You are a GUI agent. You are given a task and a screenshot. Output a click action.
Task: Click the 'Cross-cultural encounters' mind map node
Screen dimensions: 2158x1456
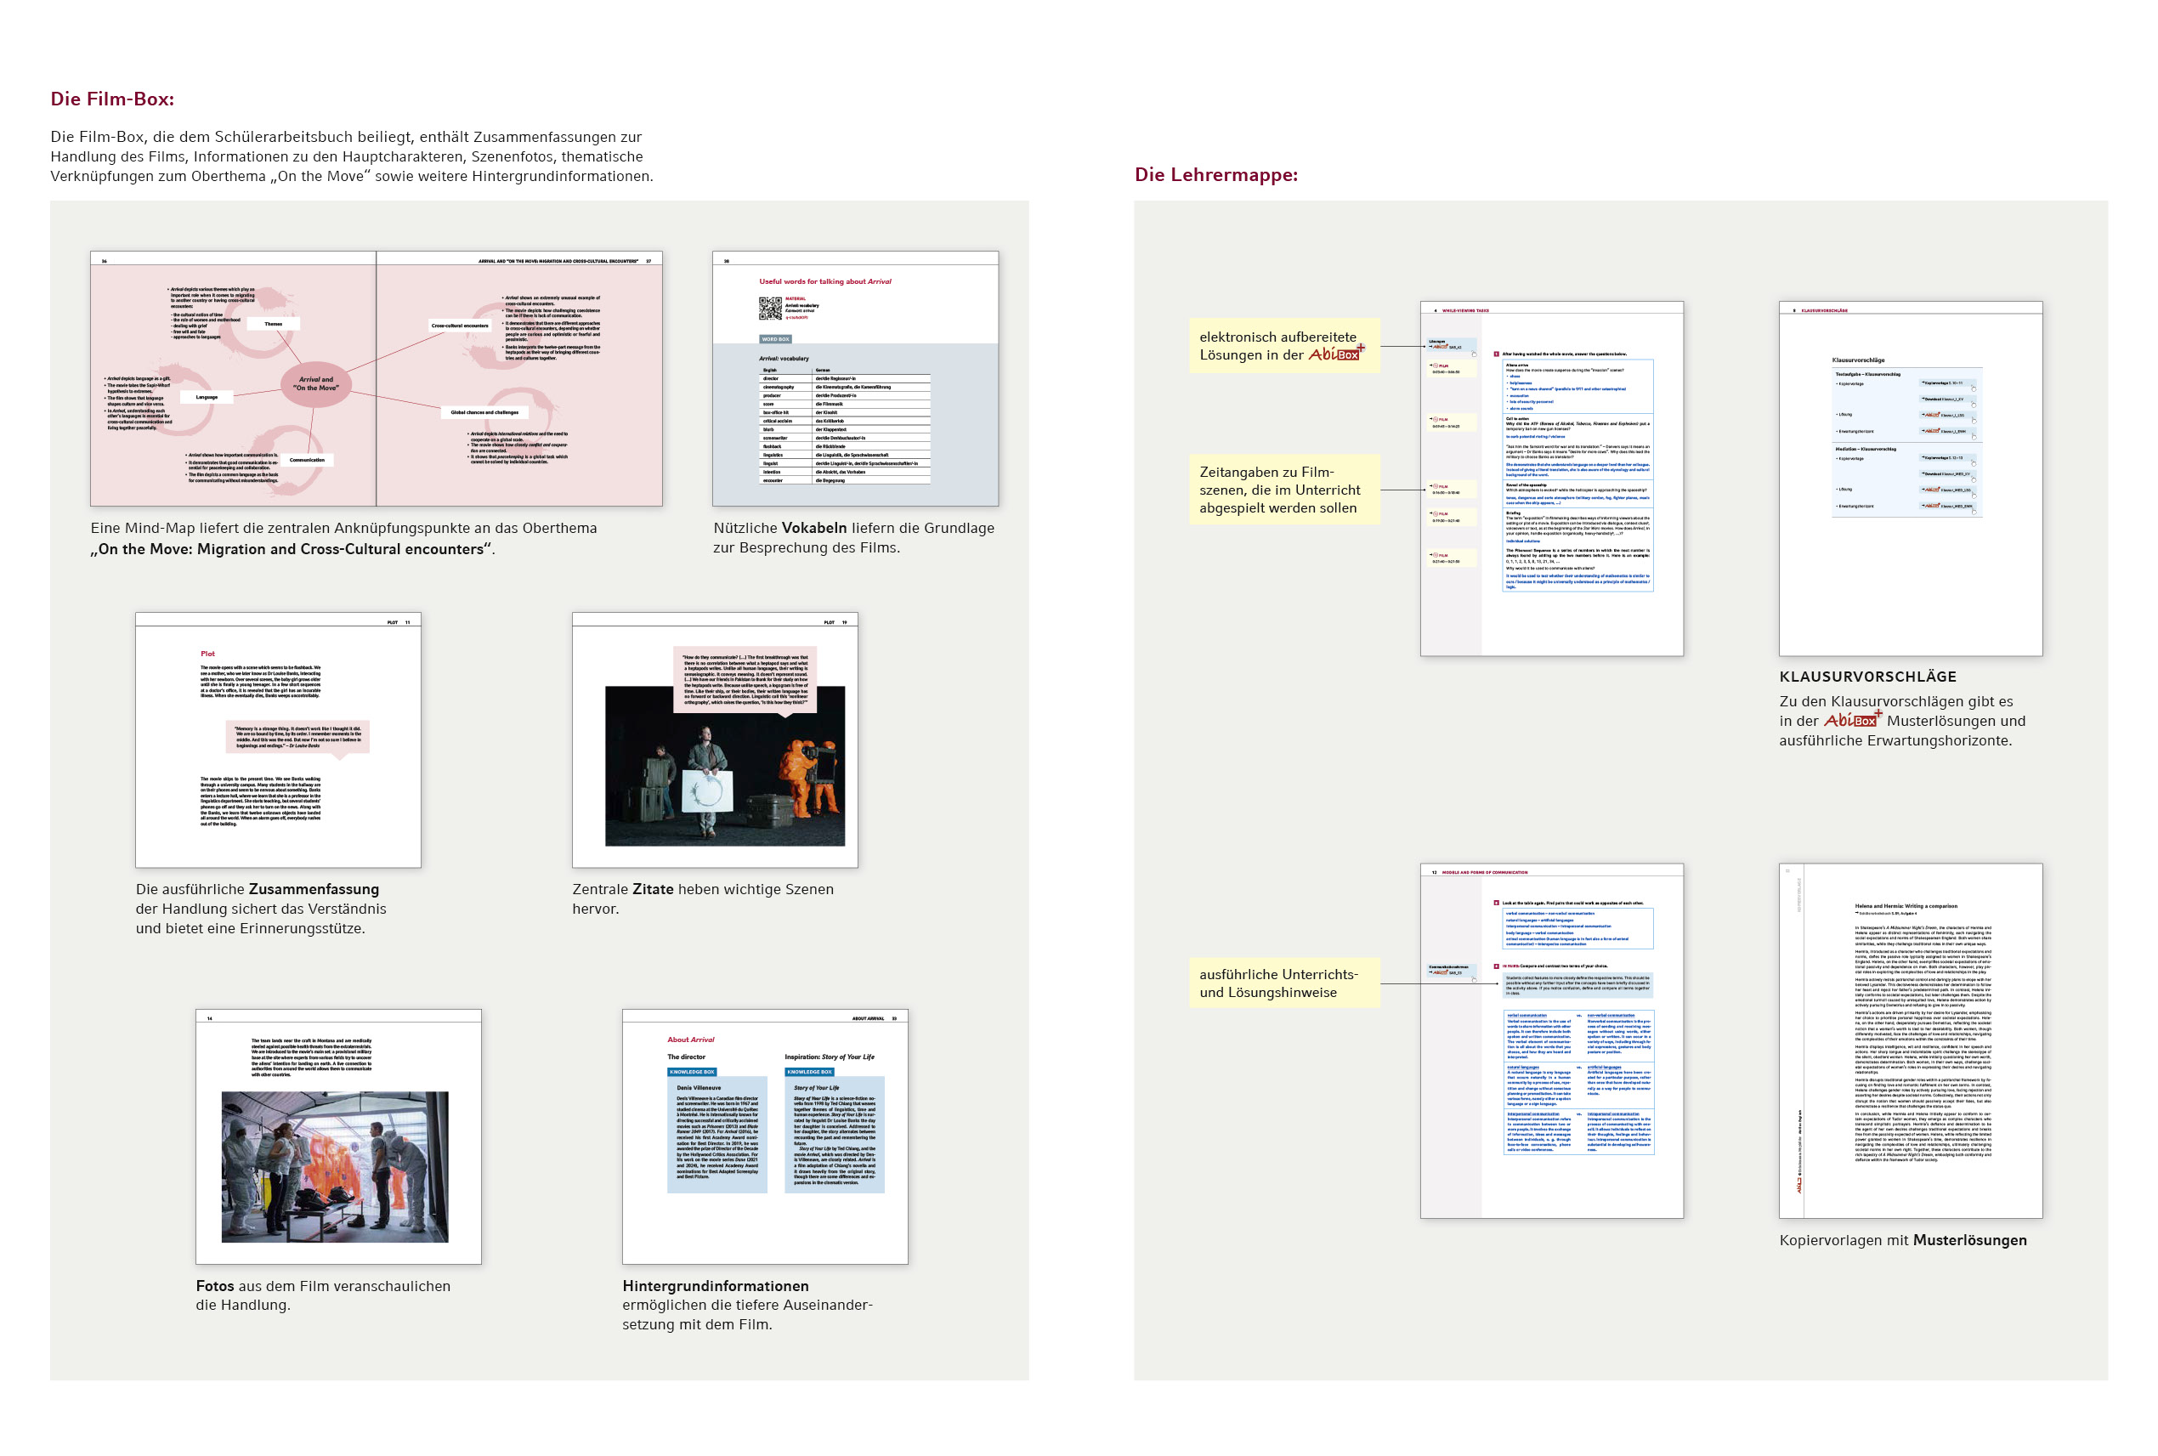tap(460, 326)
